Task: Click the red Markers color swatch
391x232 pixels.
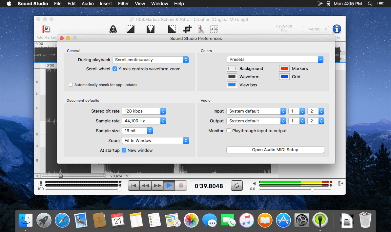Action: pyautogui.click(x=284, y=69)
